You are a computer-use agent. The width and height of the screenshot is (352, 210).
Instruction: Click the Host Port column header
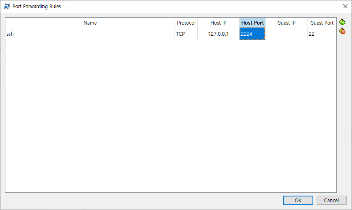(252, 23)
